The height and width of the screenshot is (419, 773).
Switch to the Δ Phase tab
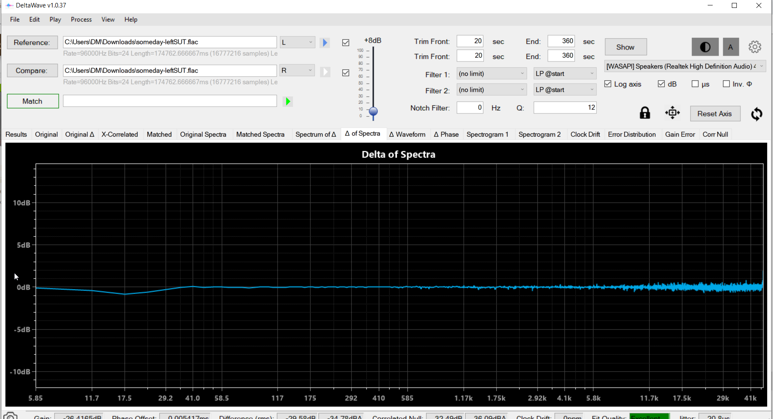[446, 134]
